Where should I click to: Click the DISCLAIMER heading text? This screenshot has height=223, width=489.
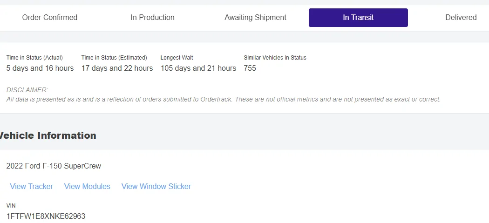coord(27,90)
